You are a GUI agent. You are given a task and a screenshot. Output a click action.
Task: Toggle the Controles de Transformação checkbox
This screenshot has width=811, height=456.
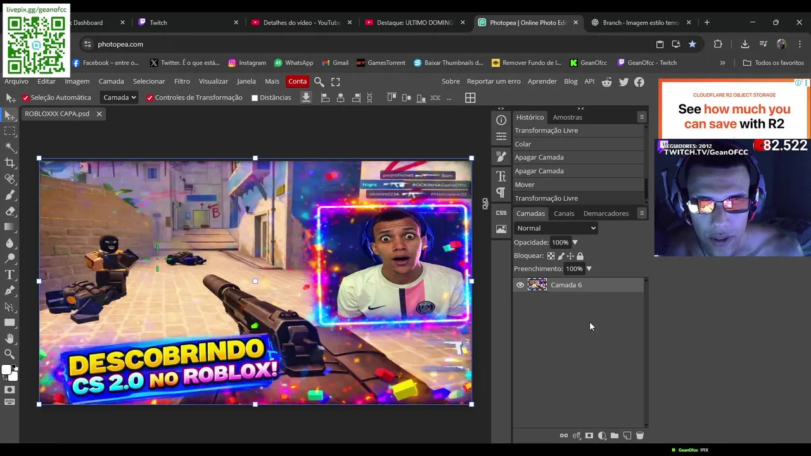coord(150,98)
